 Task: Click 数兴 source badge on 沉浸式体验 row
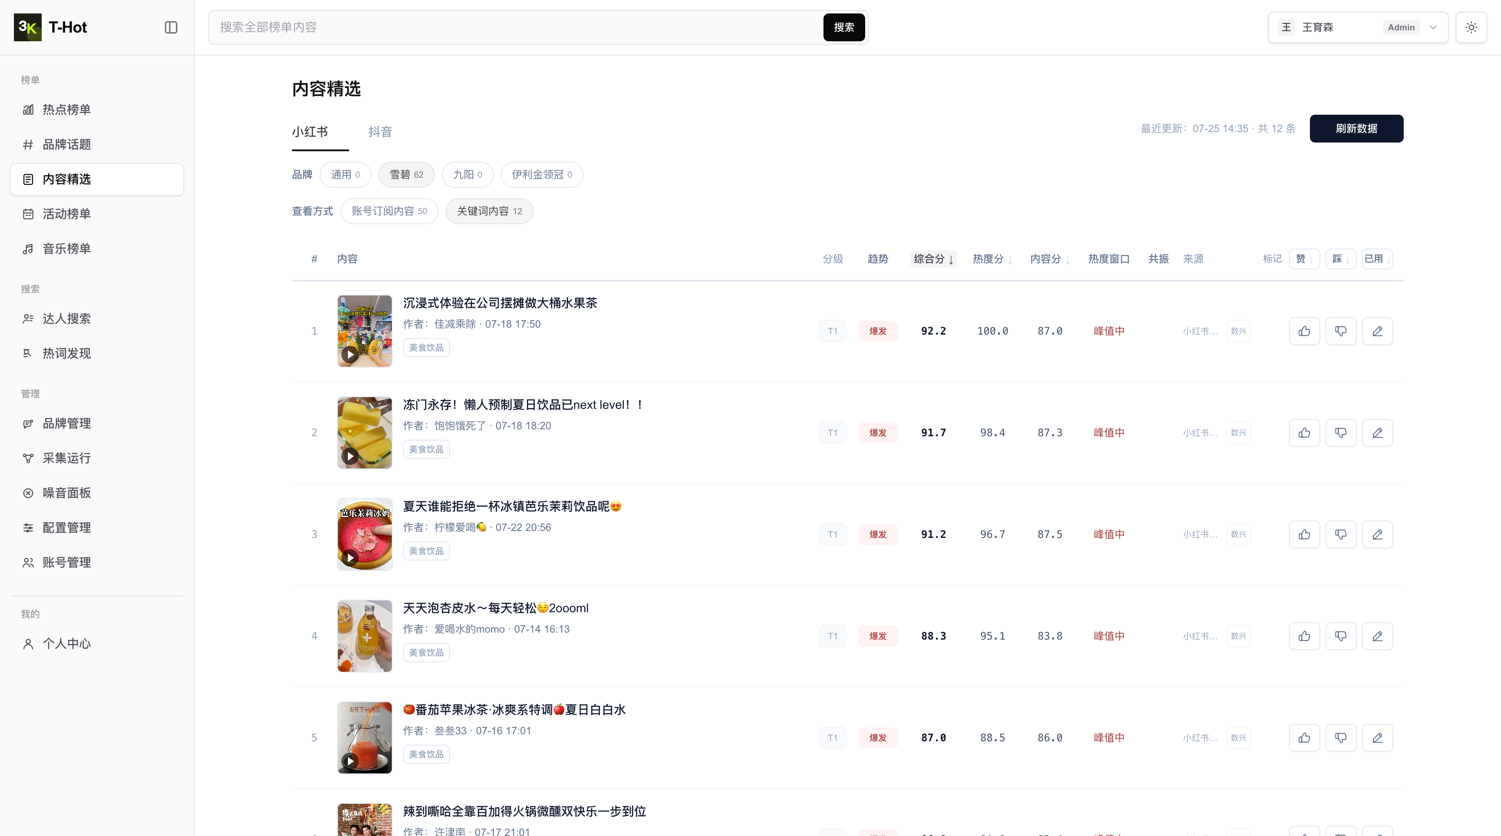point(1238,331)
